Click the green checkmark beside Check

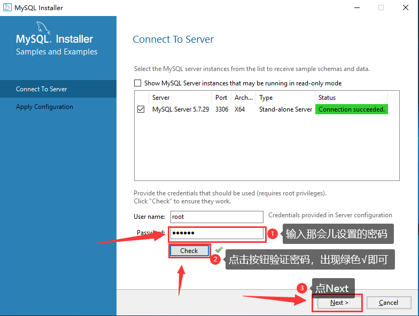click(x=219, y=250)
